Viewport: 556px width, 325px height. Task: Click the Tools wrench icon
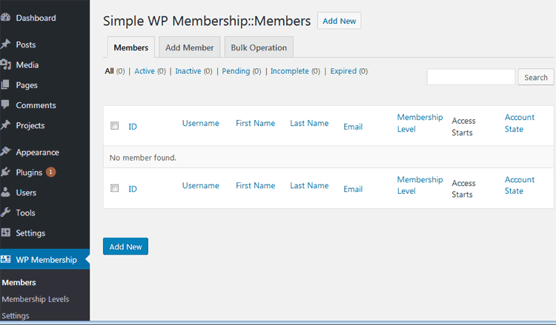pyautogui.click(x=5, y=212)
